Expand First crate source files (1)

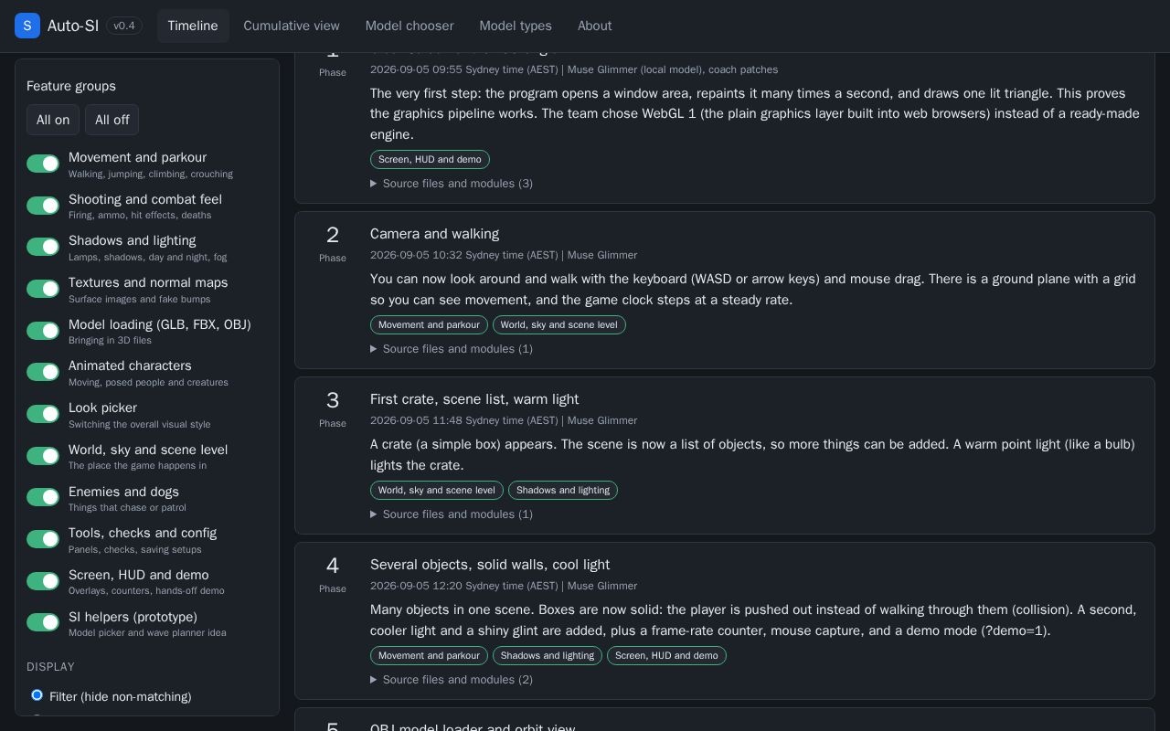click(452, 514)
